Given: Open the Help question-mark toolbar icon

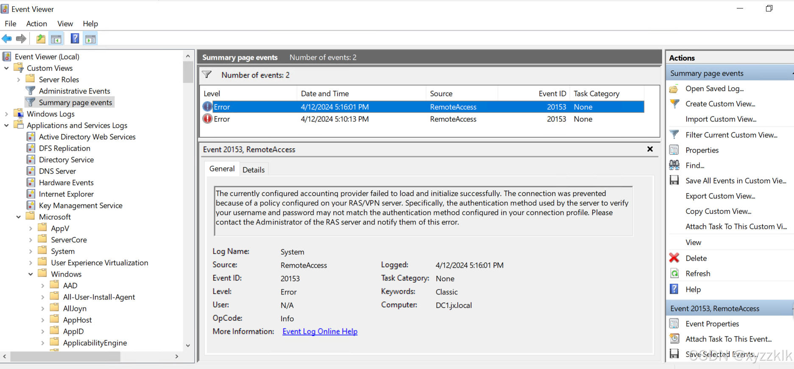Looking at the screenshot, I should point(75,39).
